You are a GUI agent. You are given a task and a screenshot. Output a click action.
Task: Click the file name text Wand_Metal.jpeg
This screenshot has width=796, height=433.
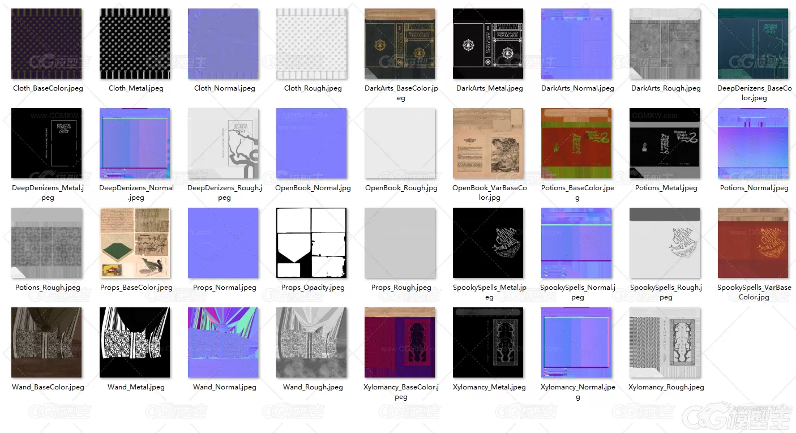[x=136, y=387]
